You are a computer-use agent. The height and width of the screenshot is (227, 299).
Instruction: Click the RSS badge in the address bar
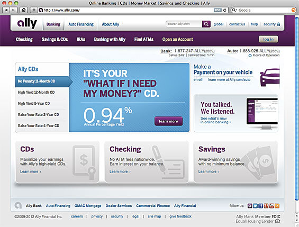pyautogui.click(x=218, y=10)
